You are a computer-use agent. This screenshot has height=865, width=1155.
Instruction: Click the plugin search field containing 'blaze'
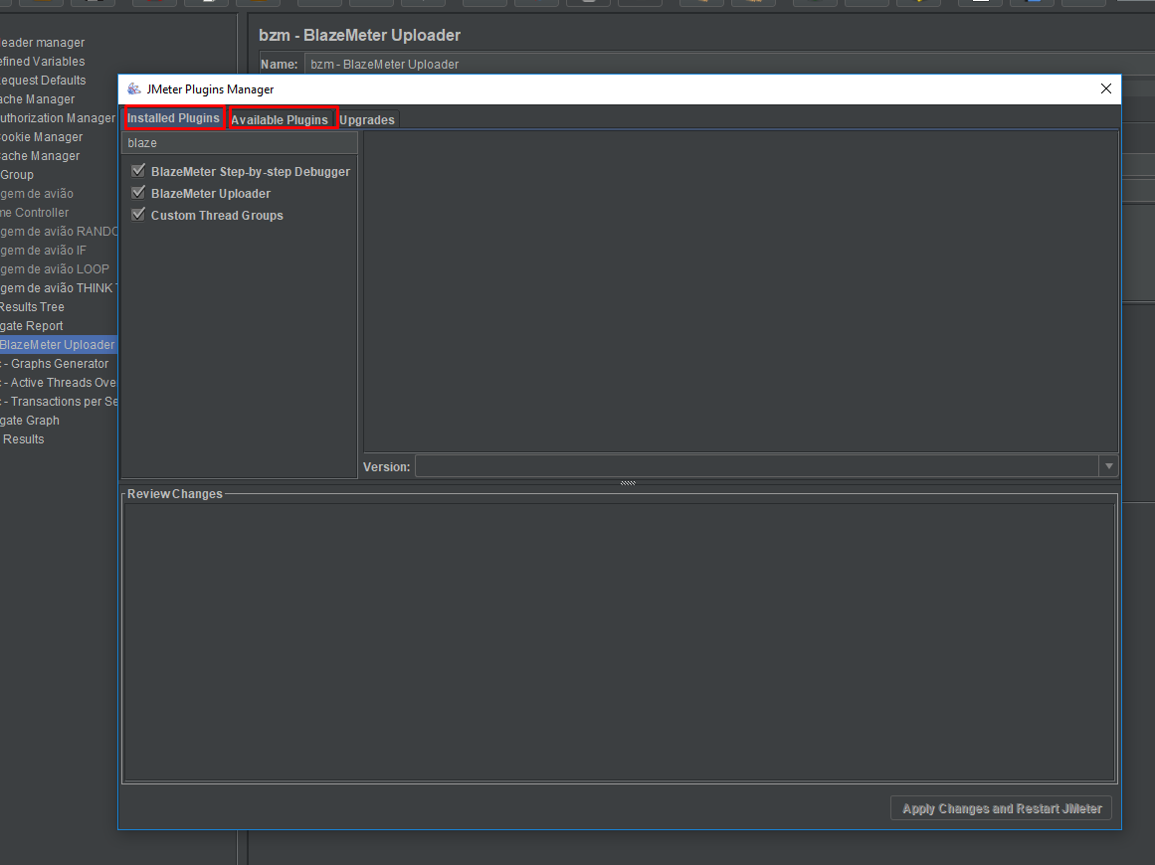click(240, 143)
